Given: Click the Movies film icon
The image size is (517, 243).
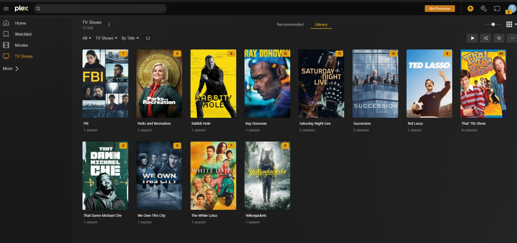Looking at the screenshot, I should coord(6,45).
